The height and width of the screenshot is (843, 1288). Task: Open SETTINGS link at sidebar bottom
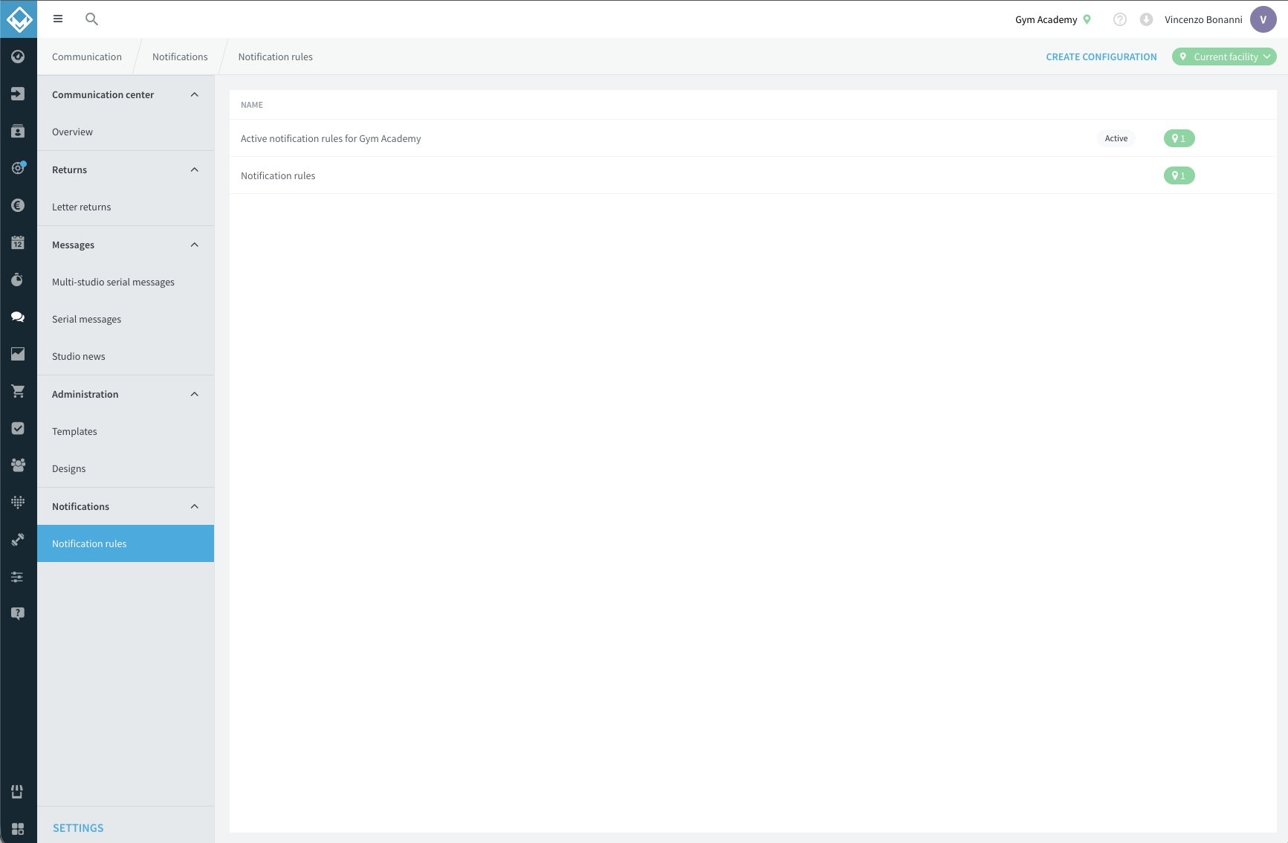coord(78,828)
